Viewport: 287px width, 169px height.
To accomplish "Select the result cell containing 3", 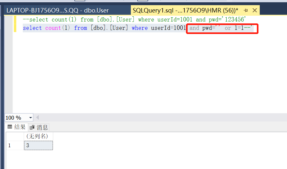I will click(38, 145).
